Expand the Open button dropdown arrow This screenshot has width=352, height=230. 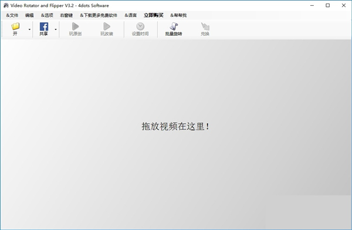pos(29,29)
